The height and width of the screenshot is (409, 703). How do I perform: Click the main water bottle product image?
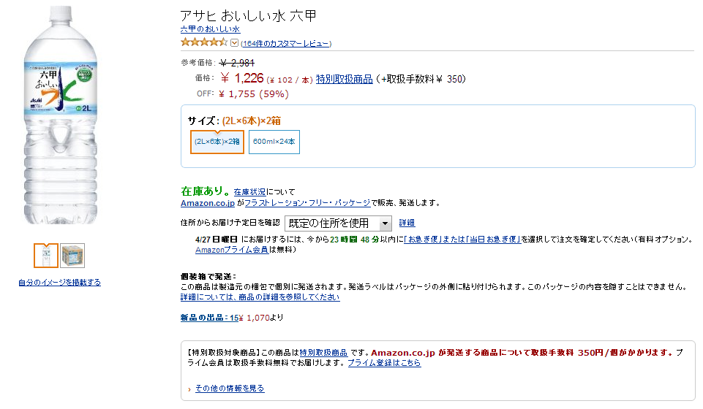point(61,115)
